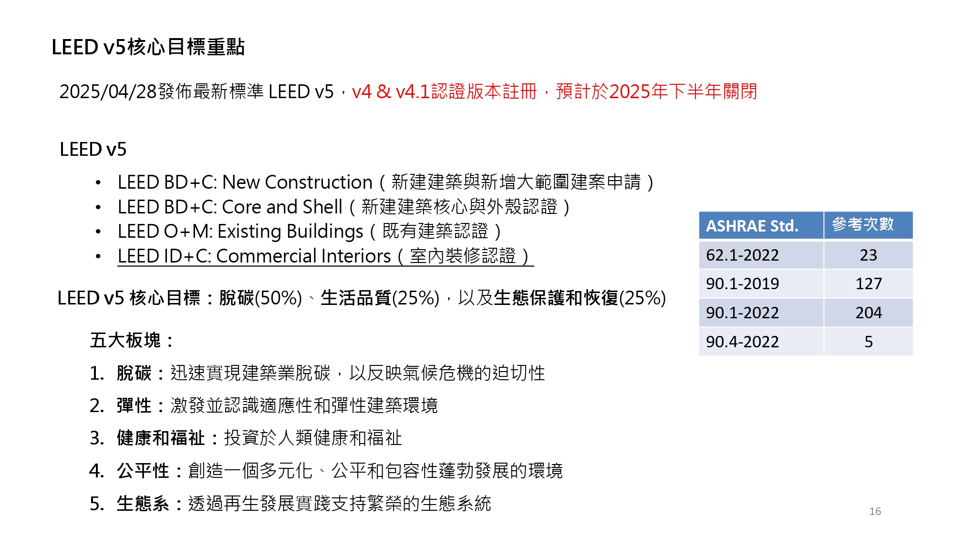
Task: Click the ASHRAE Std. table header cell
Action: pos(761,225)
